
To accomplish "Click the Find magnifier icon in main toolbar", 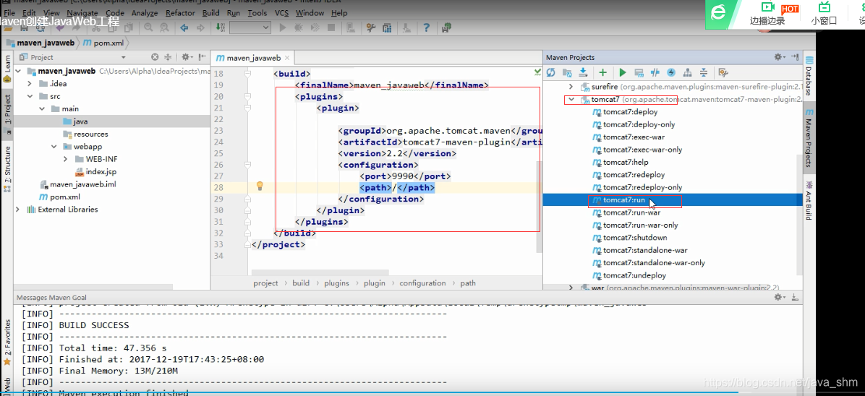I will coord(148,27).
